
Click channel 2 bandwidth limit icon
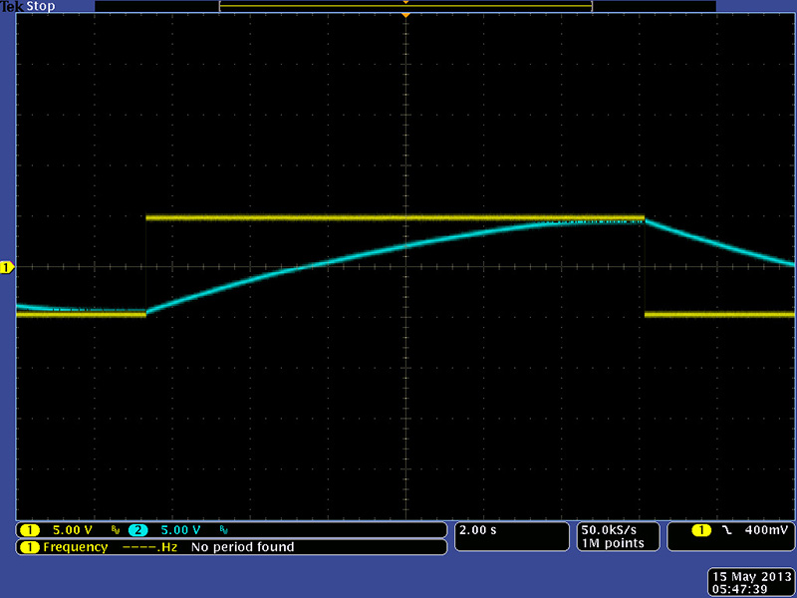pos(223,530)
